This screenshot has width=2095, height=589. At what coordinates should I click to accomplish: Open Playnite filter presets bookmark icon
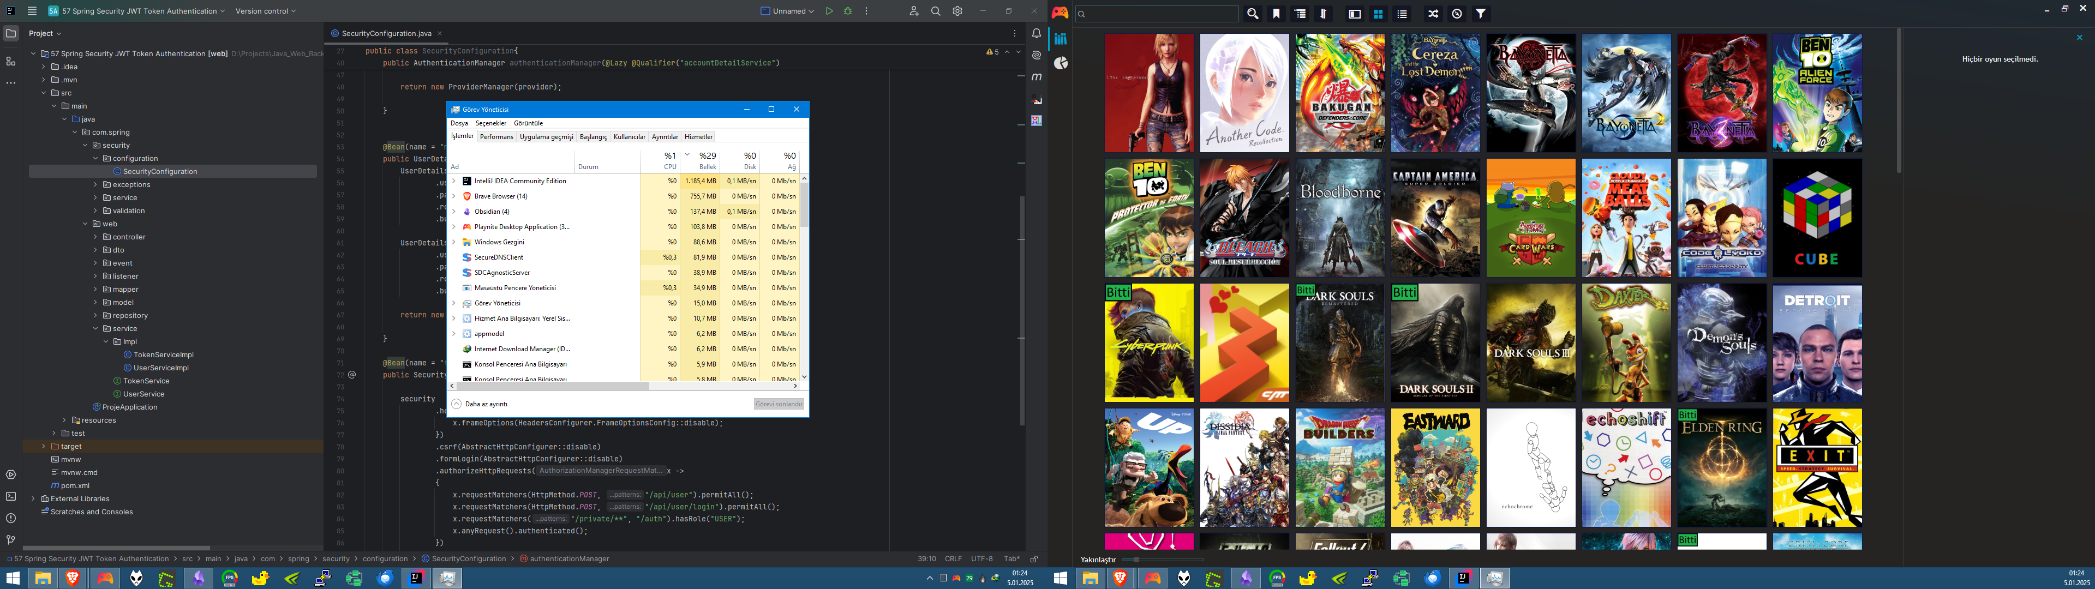click(1276, 14)
